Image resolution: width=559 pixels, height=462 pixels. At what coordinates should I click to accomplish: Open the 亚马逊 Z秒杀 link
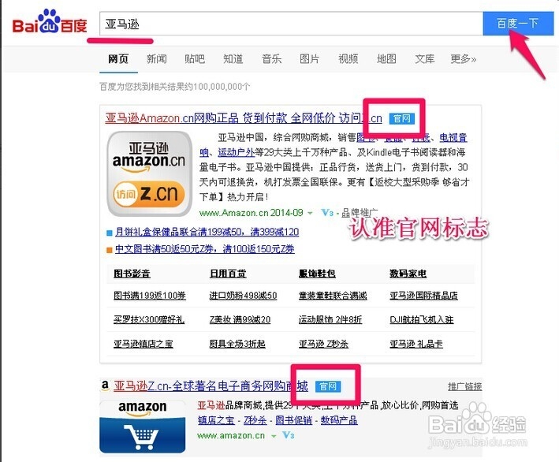pos(324,344)
